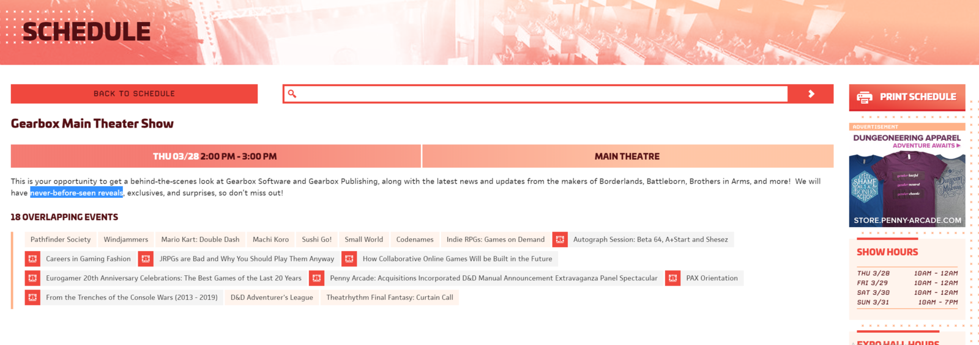The height and width of the screenshot is (345, 979).
Task: Open JRPGs are Bad event link
Action: click(247, 259)
